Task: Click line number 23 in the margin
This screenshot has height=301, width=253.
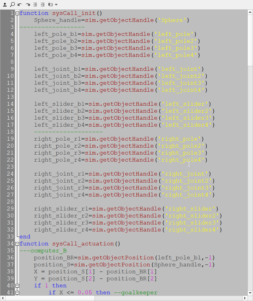Action: pyautogui.click(x=10, y=167)
